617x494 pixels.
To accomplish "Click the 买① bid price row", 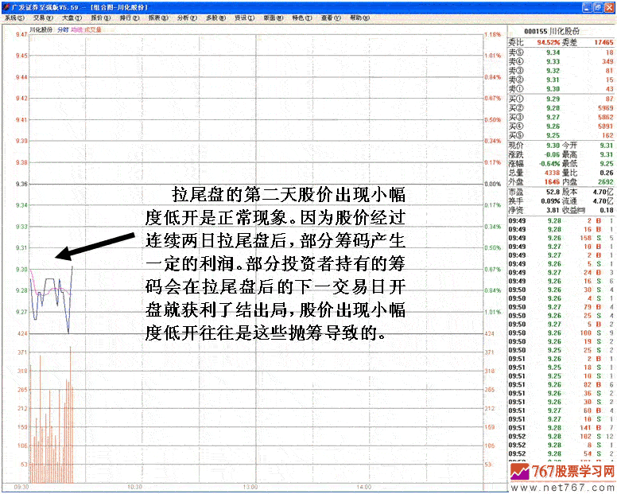I will (x=561, y=99).
